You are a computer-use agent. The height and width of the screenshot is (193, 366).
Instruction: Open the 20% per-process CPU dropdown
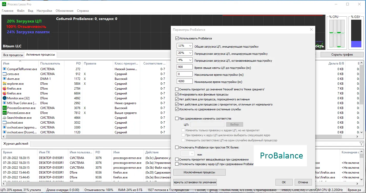coord(185,53)
